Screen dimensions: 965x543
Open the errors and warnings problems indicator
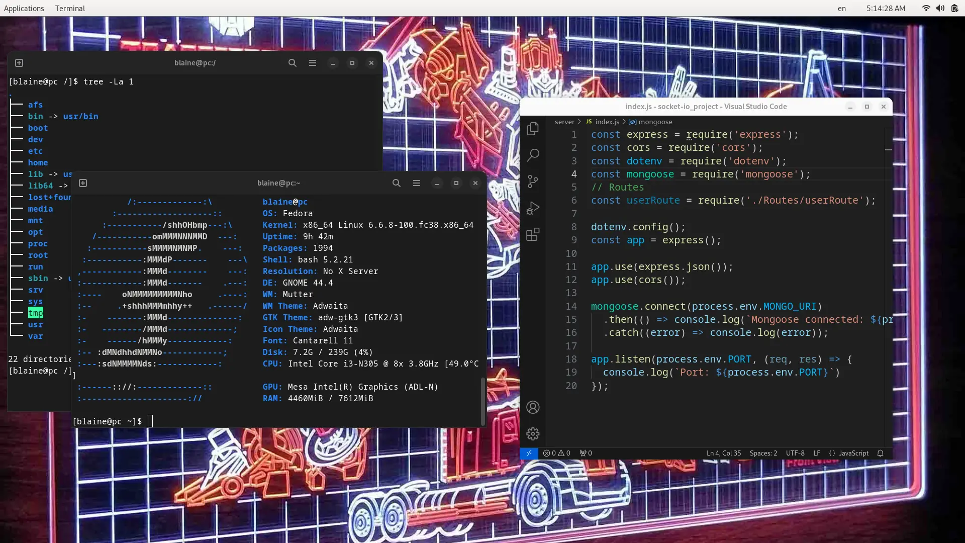(x=556, y=453)
